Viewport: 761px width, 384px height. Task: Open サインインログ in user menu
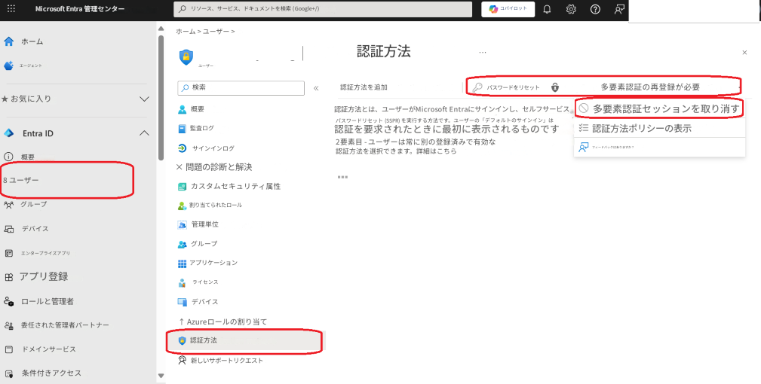click(x=213, y=148)
